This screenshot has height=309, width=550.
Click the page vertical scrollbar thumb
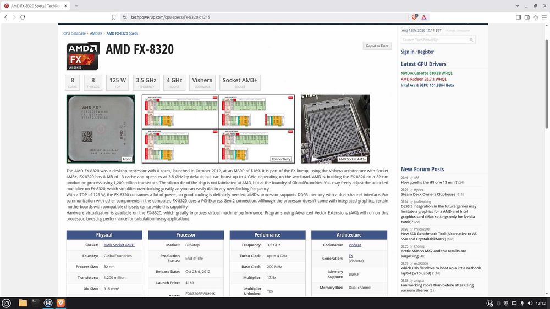tap(547, 84)
